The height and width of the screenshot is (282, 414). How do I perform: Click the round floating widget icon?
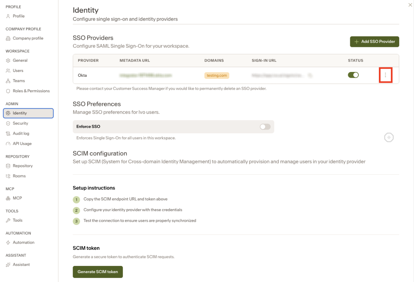point(389,137)
